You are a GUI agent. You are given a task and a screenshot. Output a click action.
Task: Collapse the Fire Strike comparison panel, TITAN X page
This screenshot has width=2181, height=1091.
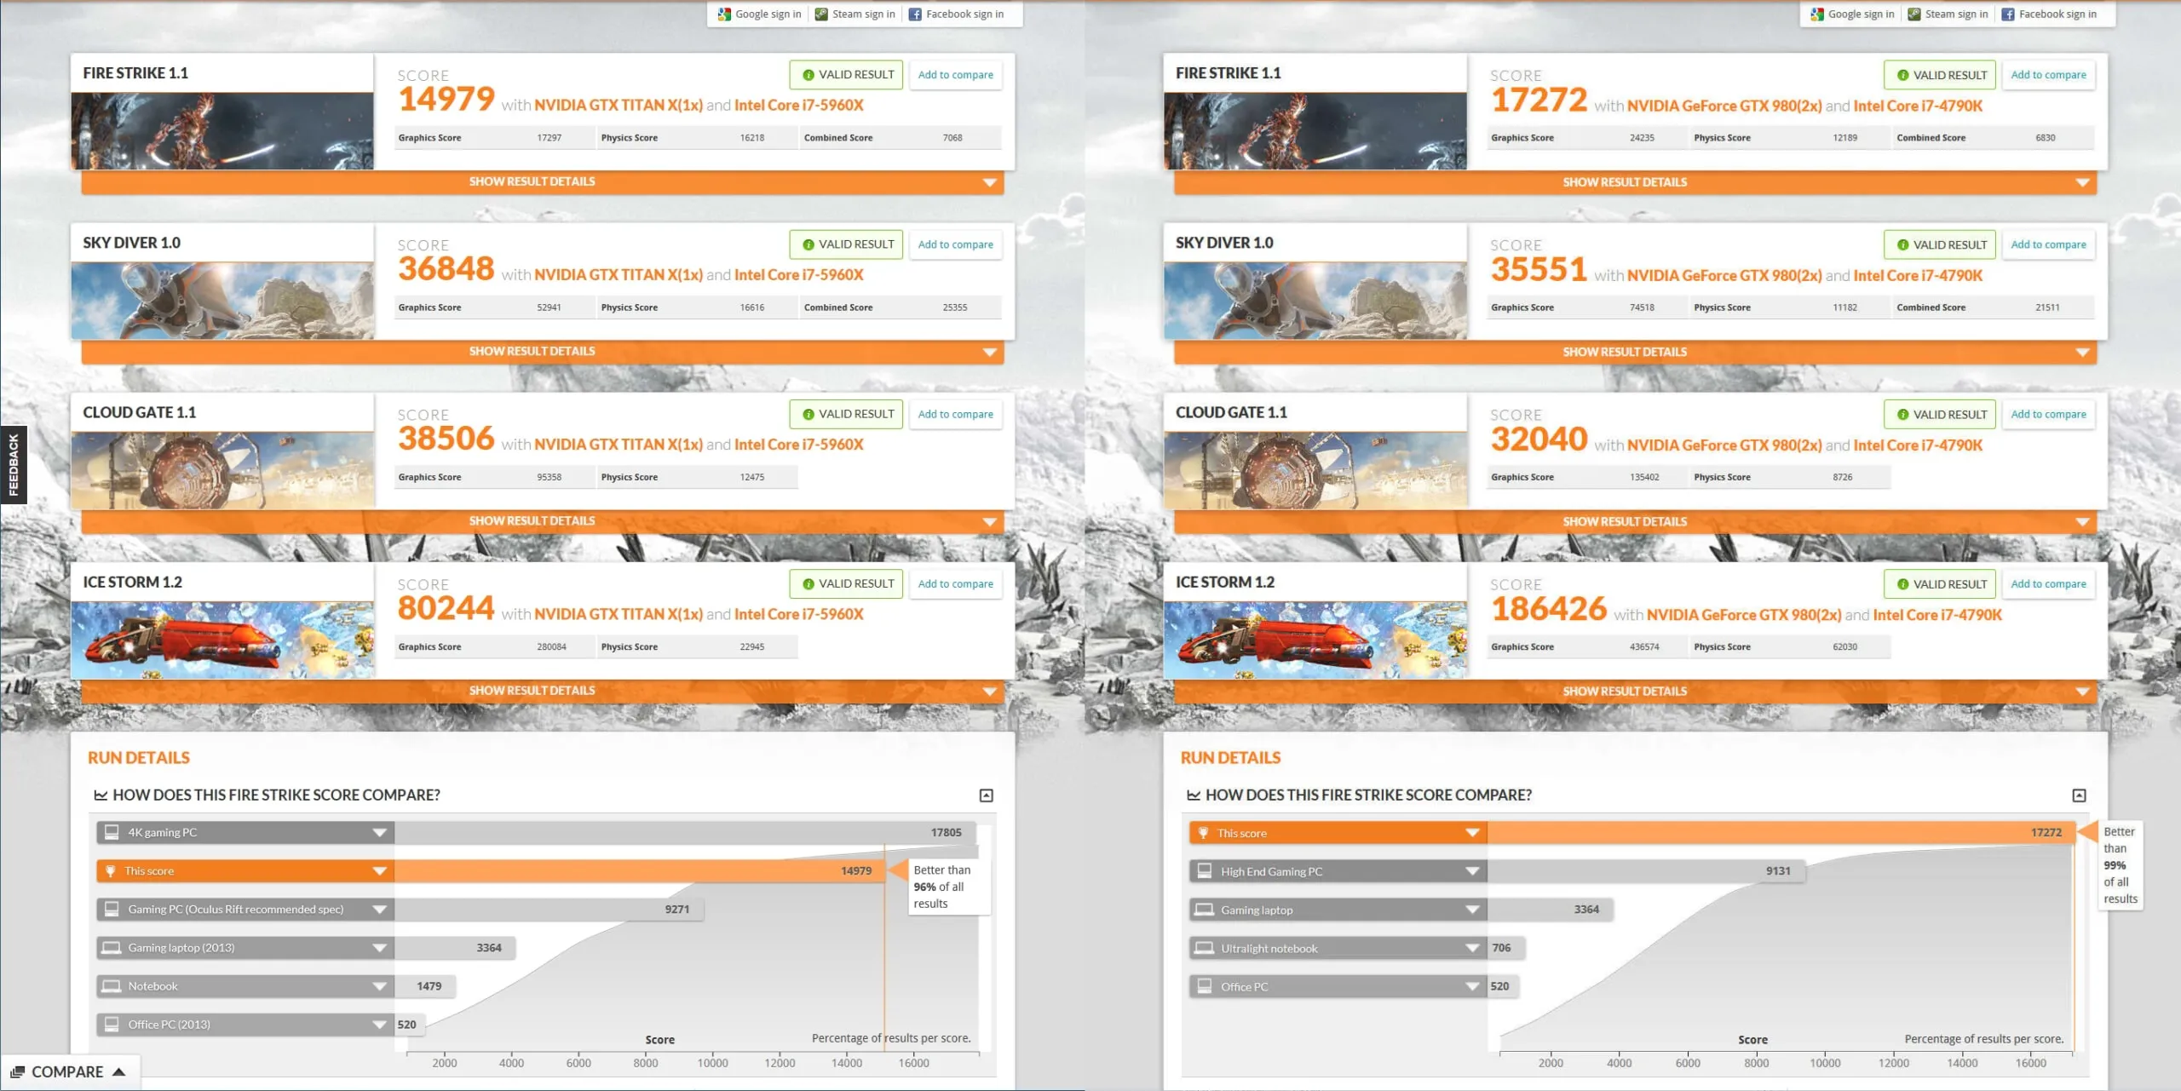987,795
